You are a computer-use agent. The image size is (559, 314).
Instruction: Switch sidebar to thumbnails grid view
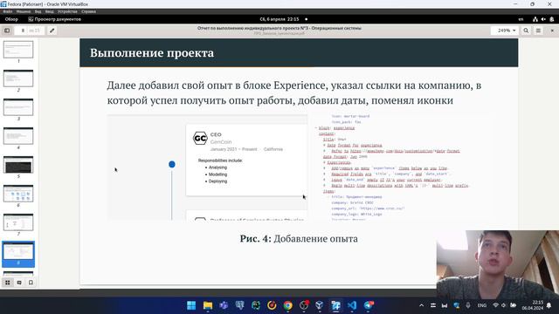pyautogui.click(x=8, y=283)
